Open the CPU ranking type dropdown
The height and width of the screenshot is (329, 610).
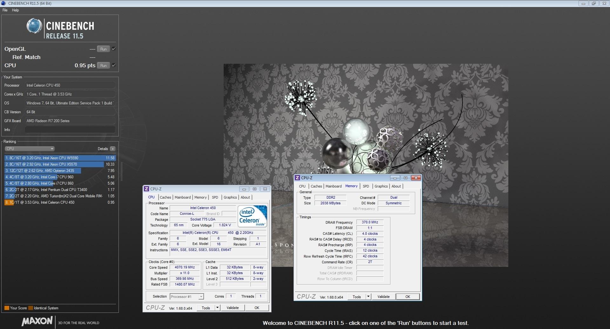point(30,149)
